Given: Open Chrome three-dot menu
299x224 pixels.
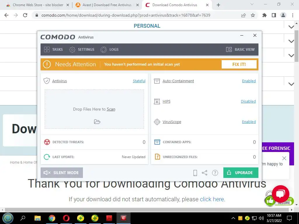Looking at the screenshot, I should click(x=293, y=15).
